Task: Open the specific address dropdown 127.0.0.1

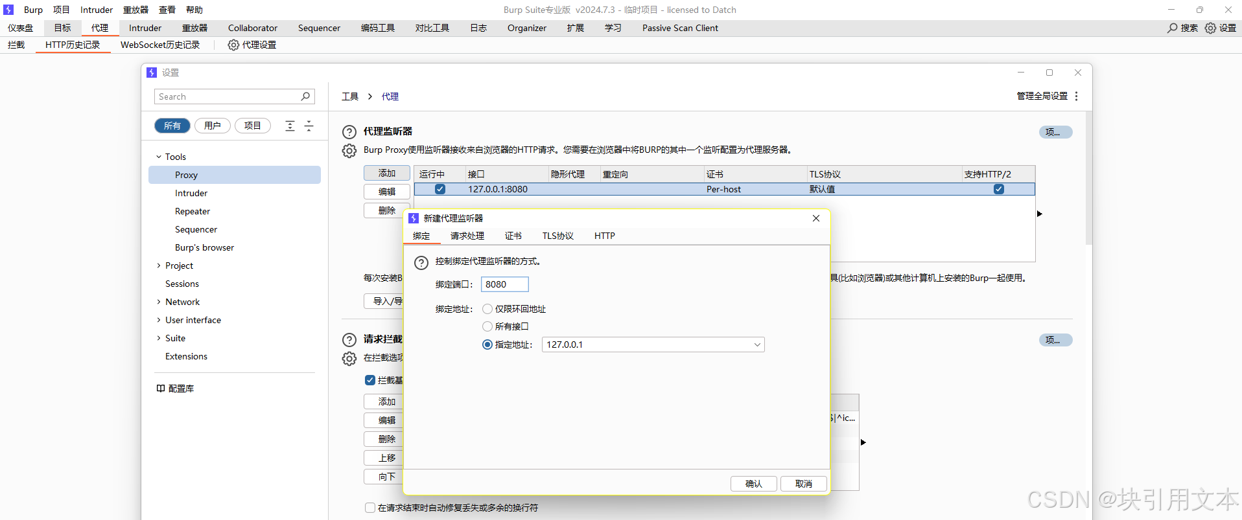Action: (x=653, y=345)
